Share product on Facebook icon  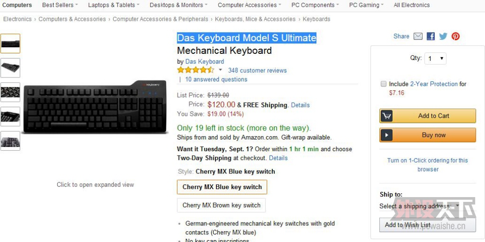431,36
